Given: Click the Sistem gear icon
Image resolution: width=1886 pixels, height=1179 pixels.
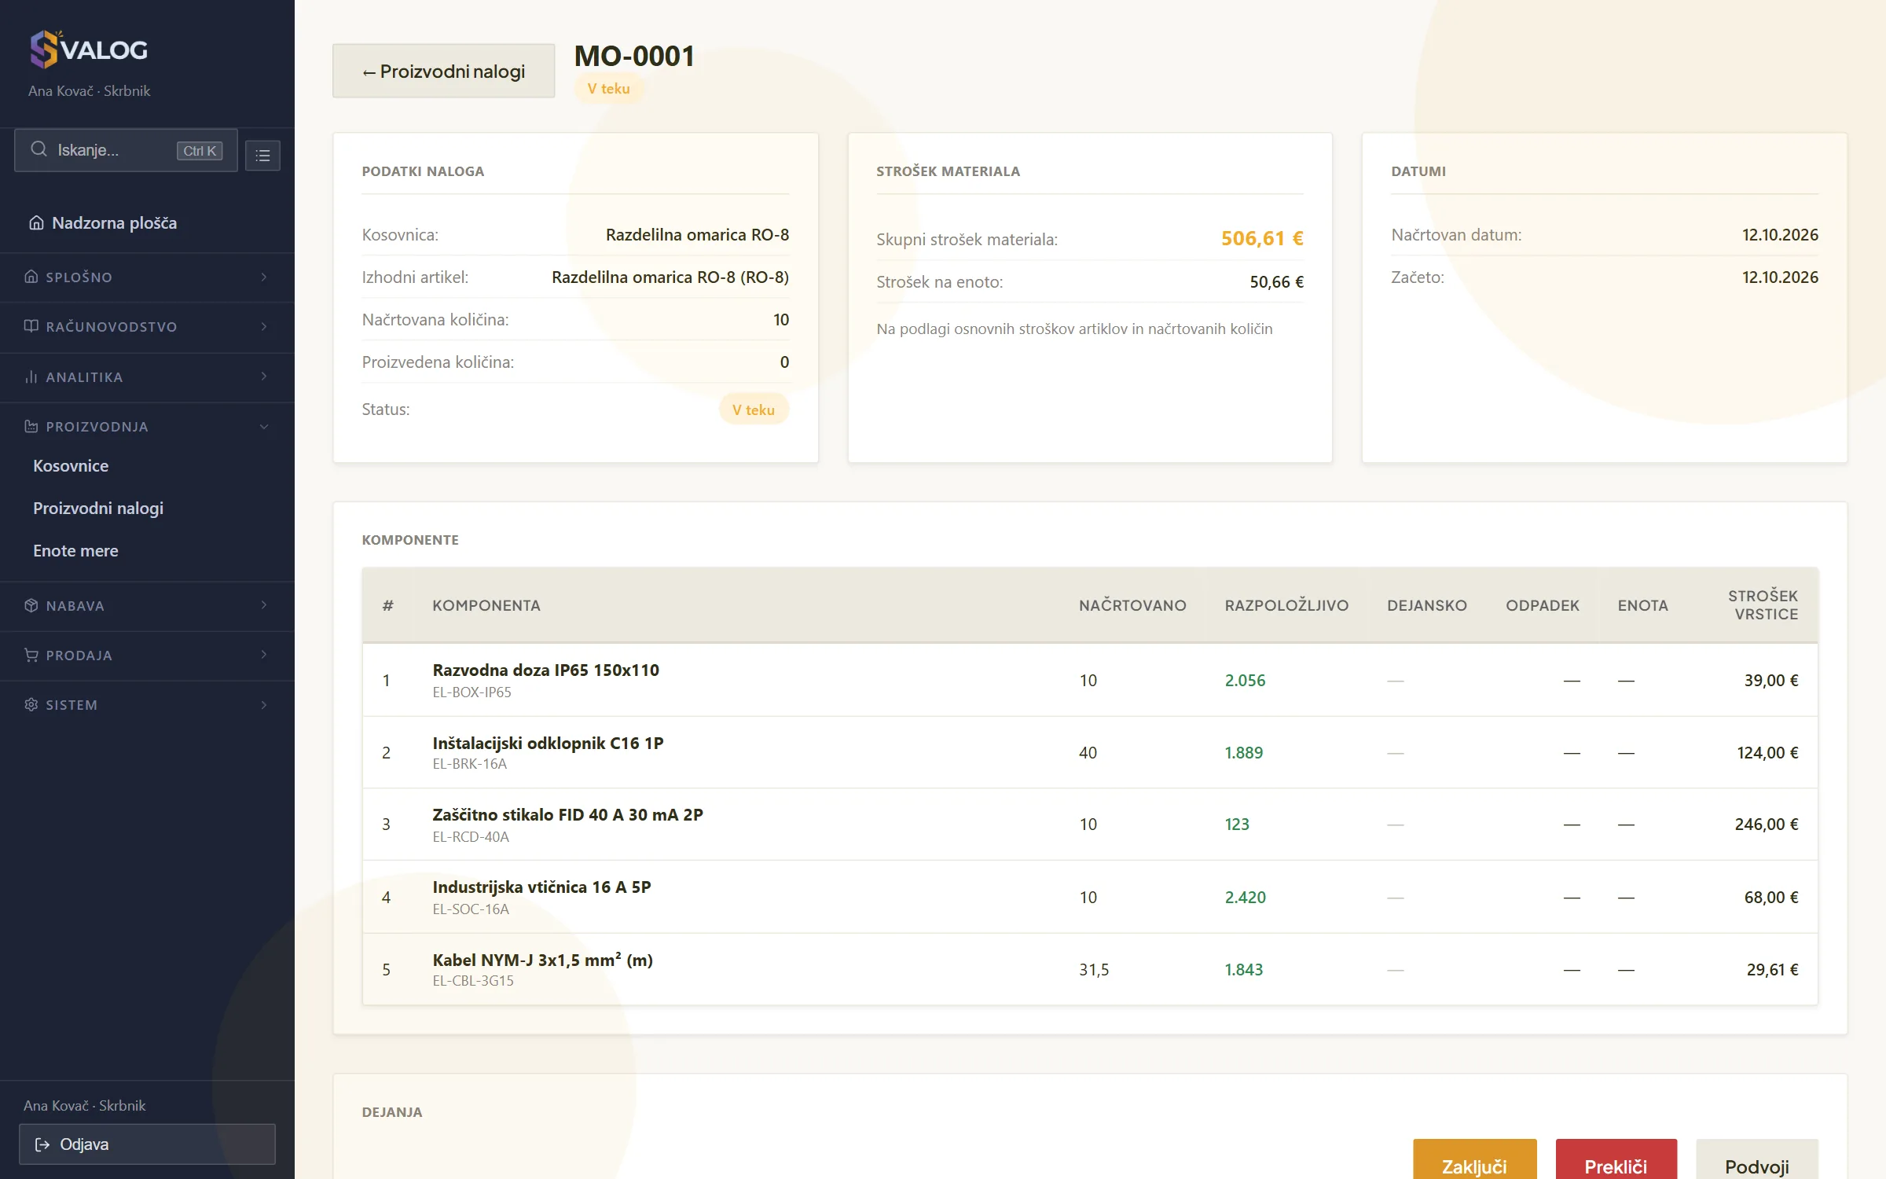Looking at the screenshot, I should click(x=31, y=704).
